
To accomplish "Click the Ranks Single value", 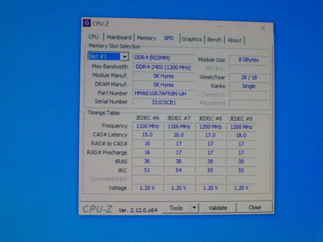I will pyautogui.click(x=249, y=86).
